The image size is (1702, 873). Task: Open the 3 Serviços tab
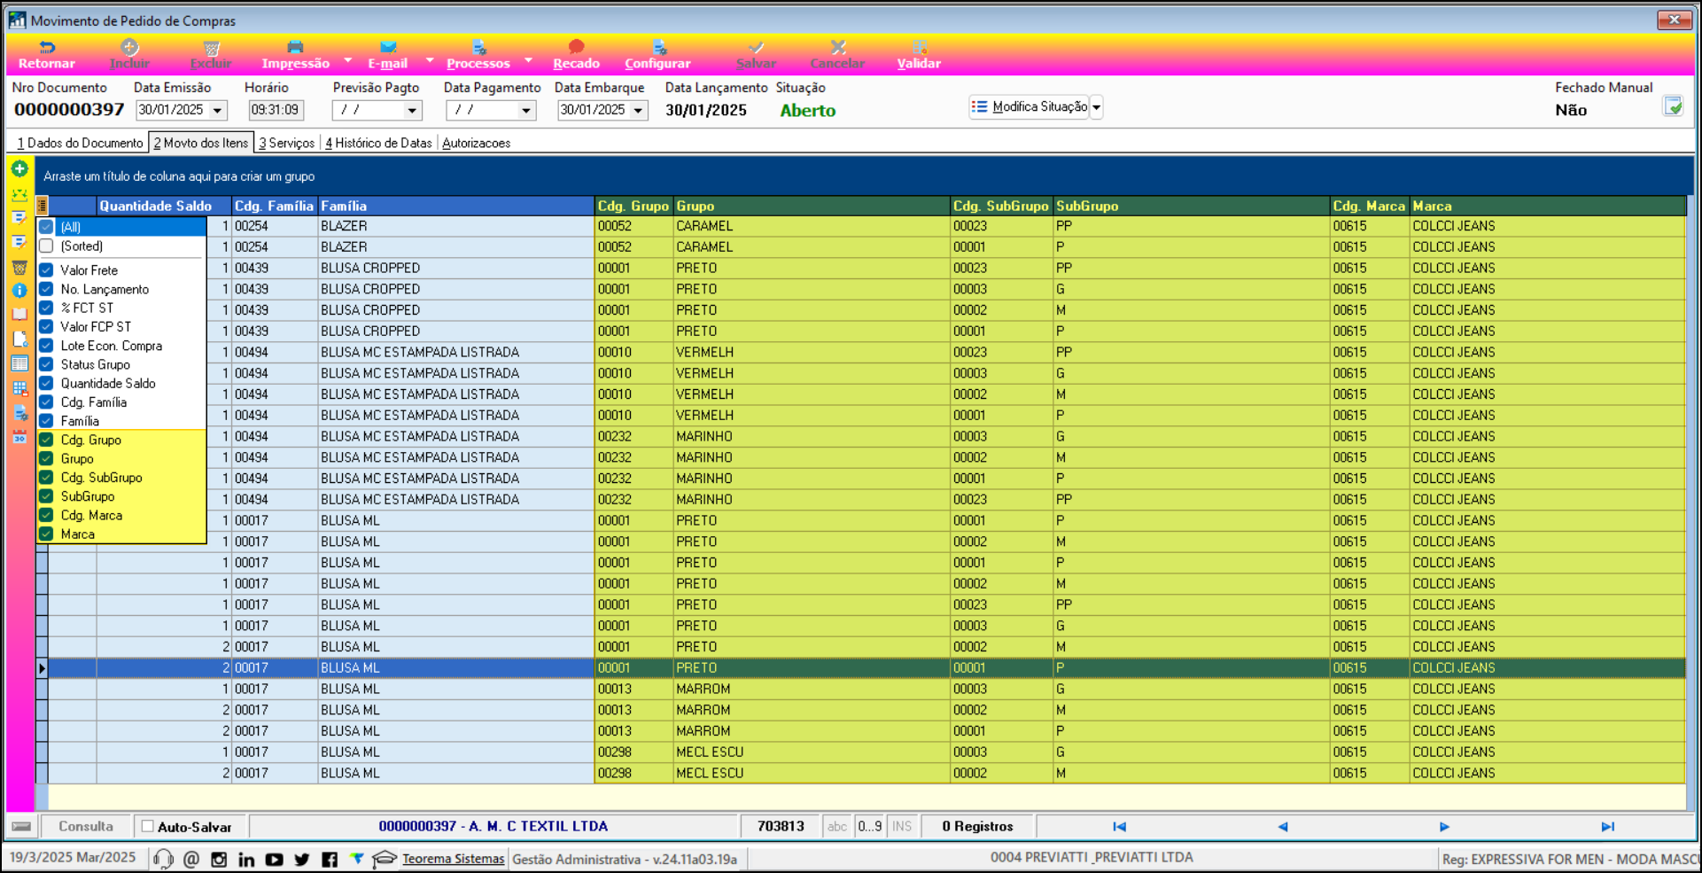click(x=287, y=143)
